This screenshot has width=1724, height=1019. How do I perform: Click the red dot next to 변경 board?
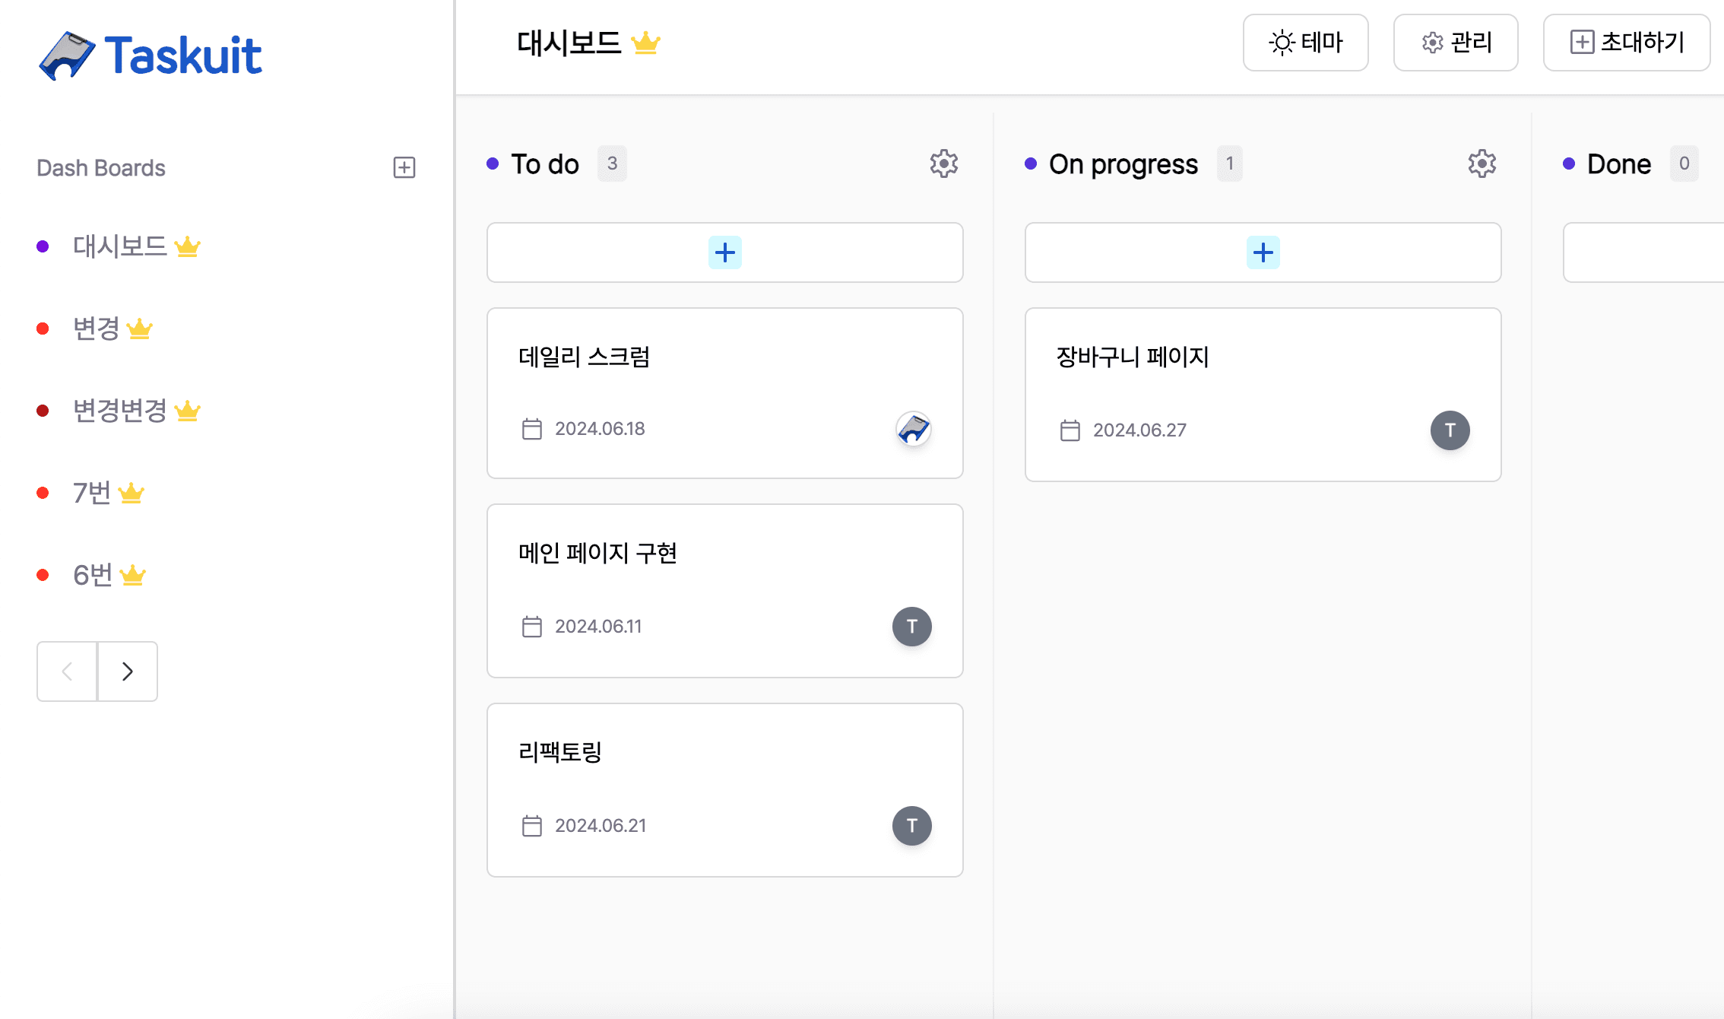43,328
